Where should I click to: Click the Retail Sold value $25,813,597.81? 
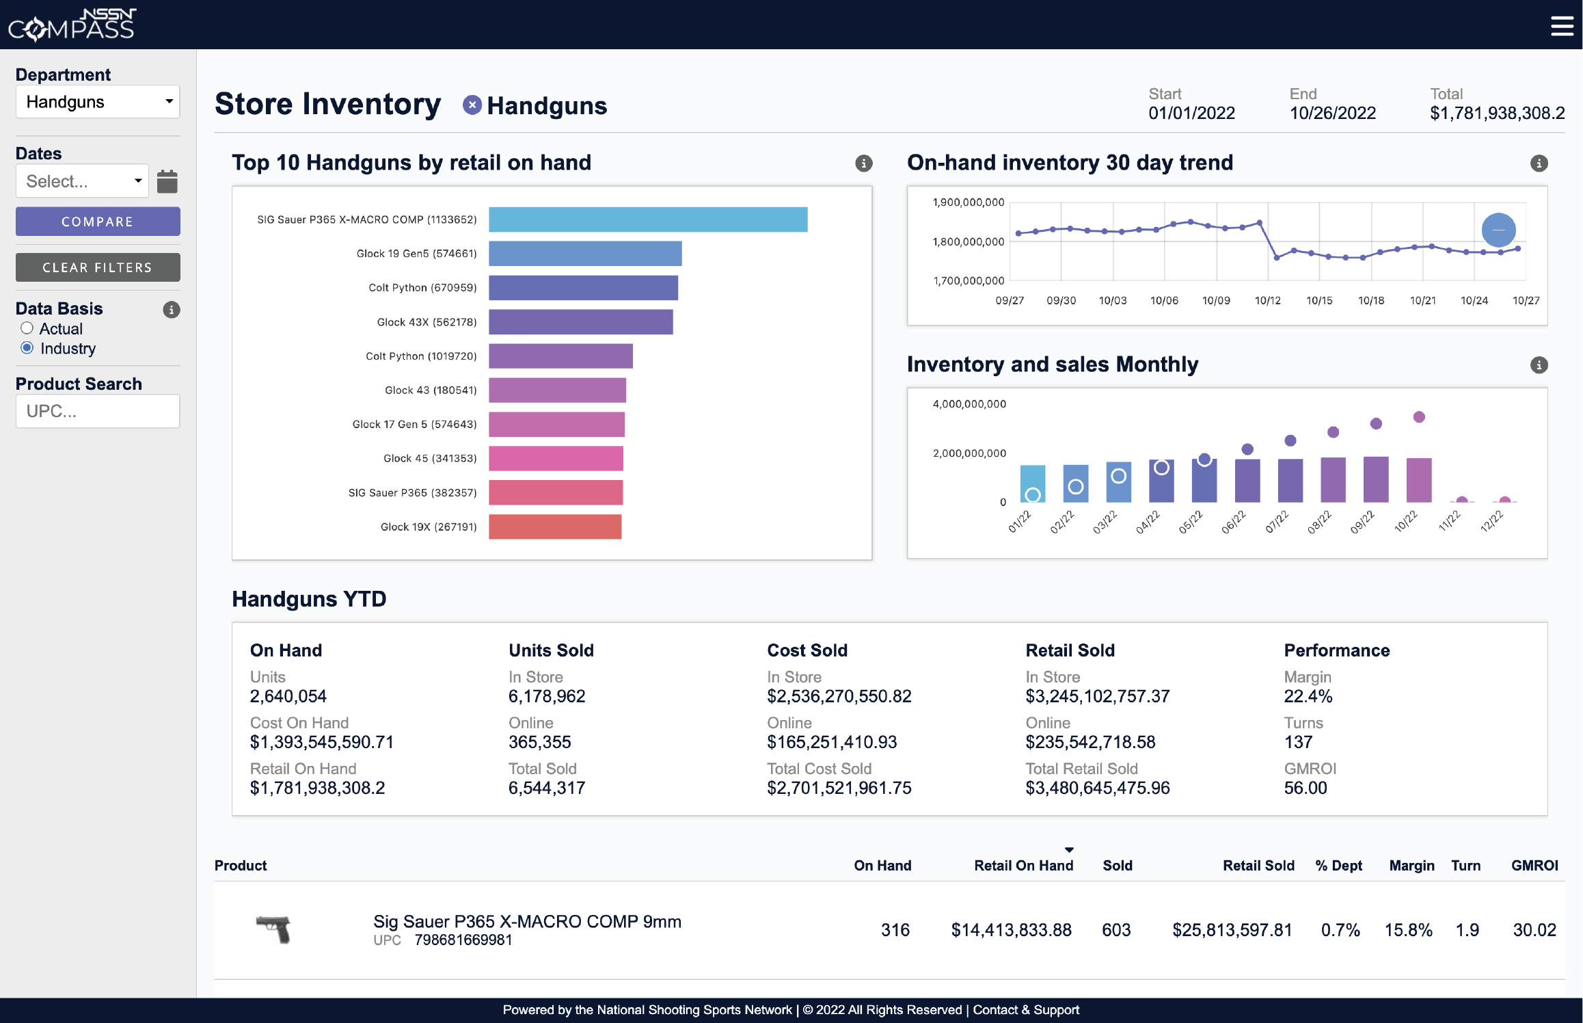coord(1232,930)
